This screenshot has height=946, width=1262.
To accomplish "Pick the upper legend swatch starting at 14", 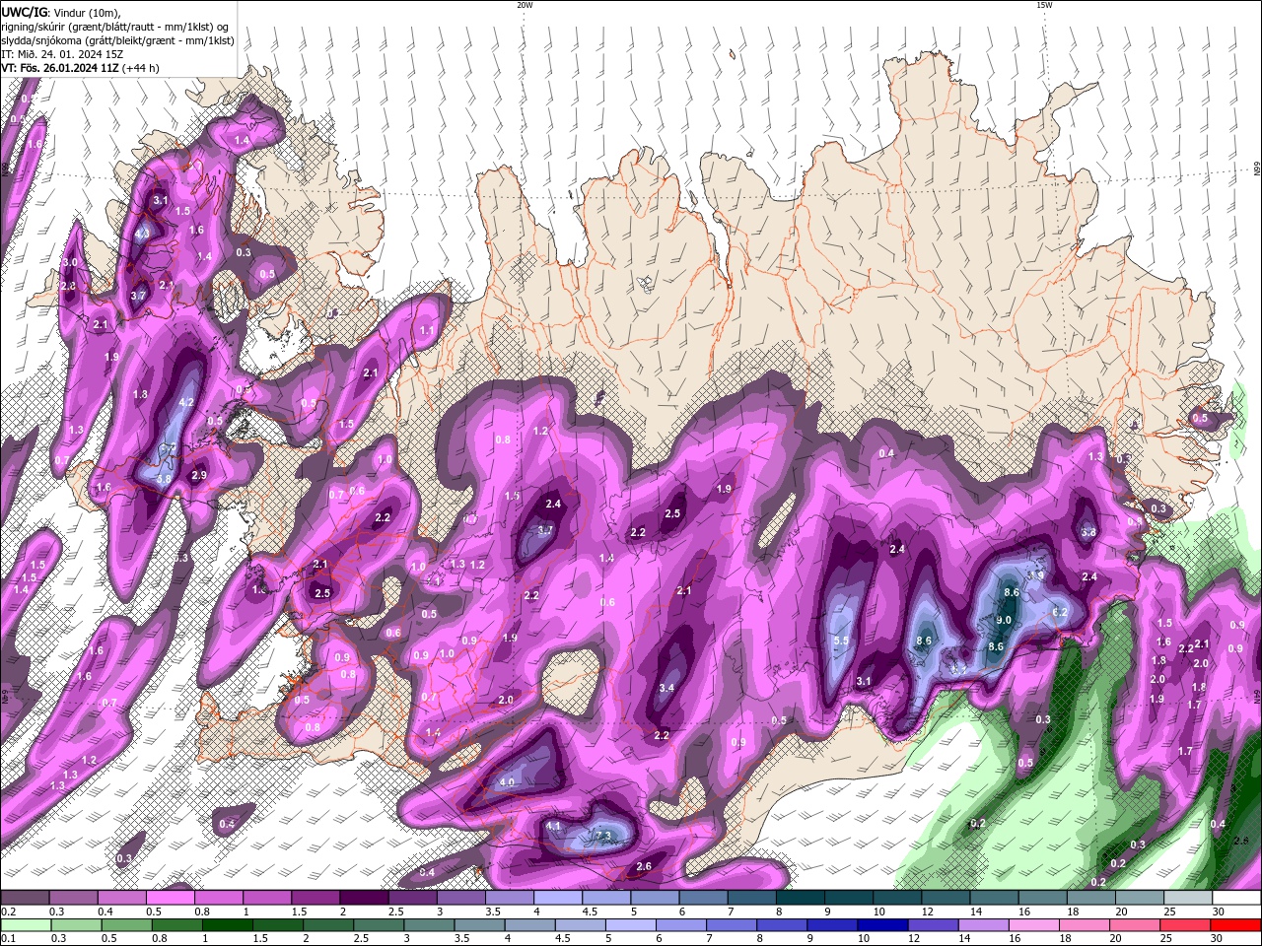I will pyautogui.click(x=994, y=898).
